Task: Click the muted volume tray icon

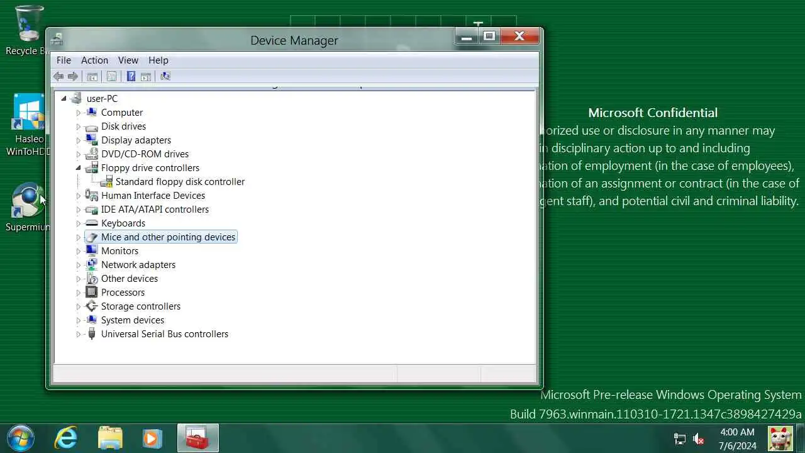Action: coord(698,439)
